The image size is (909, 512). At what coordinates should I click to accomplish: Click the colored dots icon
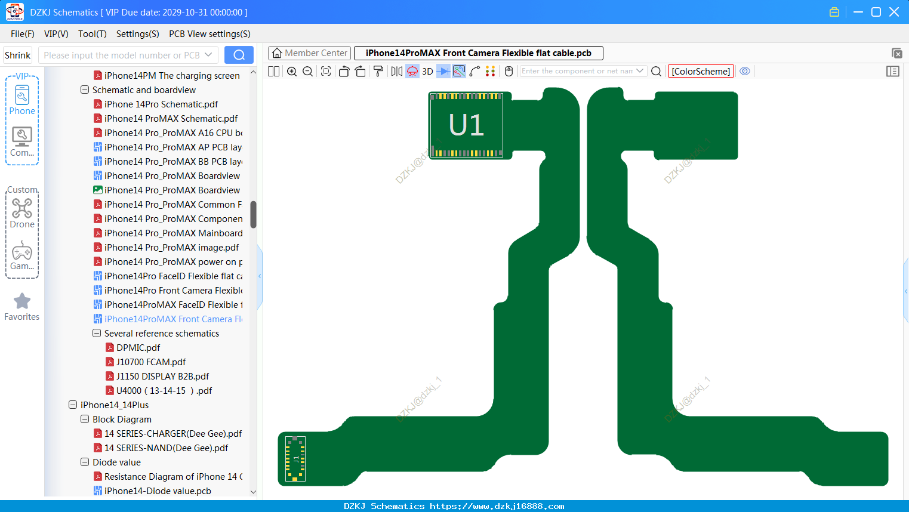pyautogui.click(x=491, y=71)
